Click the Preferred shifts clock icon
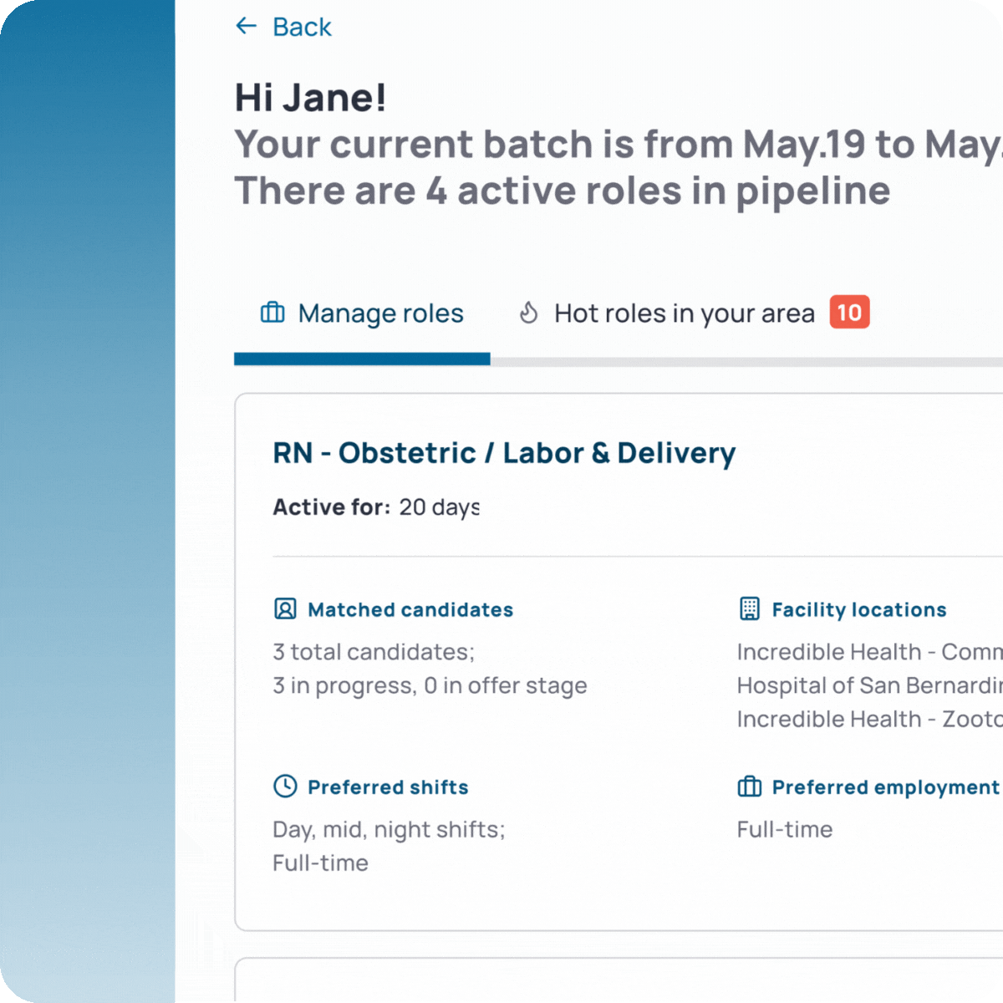1003x1003 pixels. 285,787
